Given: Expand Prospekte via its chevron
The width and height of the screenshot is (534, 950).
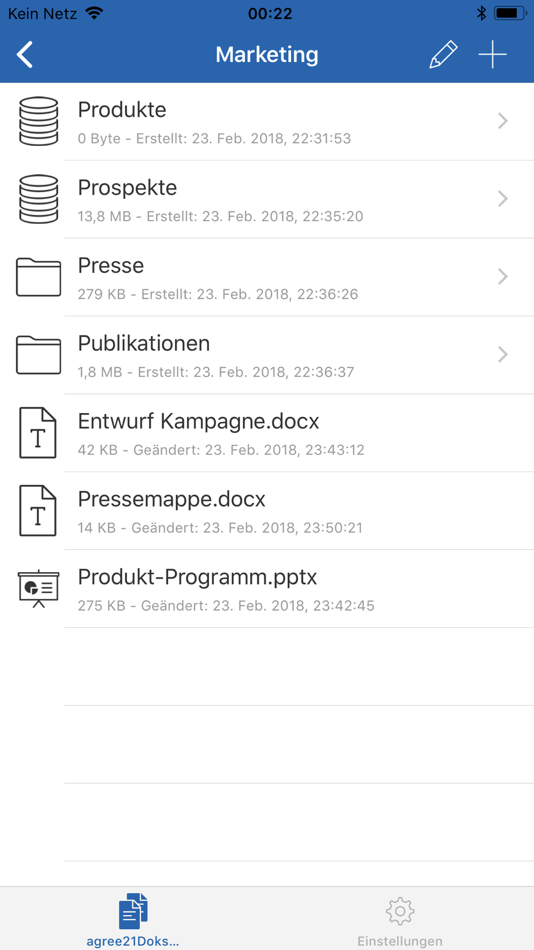Looking at the screenshot, I should point(502,199).
